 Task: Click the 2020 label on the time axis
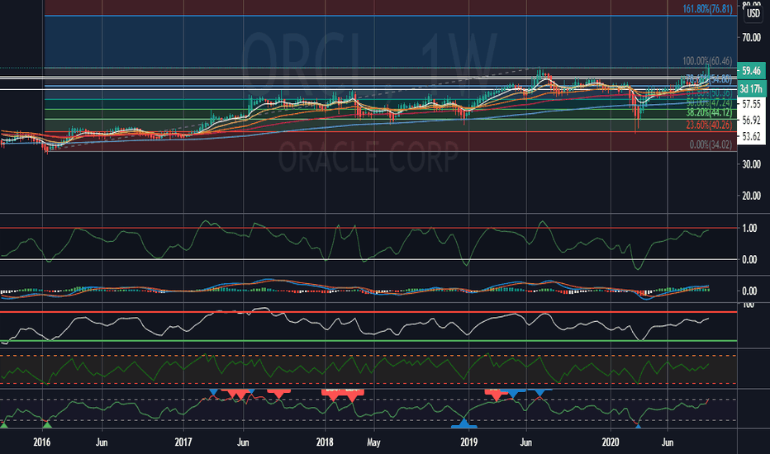click(x=611, y=442)
